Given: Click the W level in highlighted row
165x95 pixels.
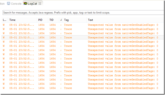Looking at the screenshot, I should coord(4,37).
